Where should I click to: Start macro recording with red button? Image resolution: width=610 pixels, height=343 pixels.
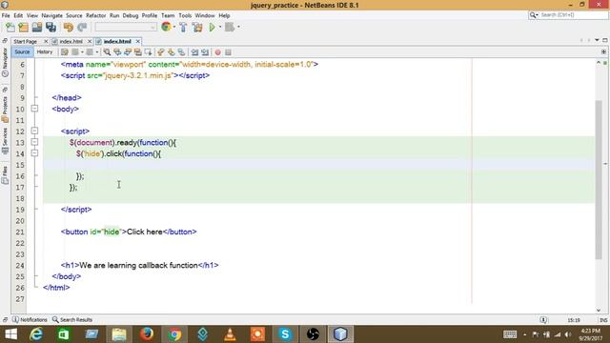click(x=218, y=52)
